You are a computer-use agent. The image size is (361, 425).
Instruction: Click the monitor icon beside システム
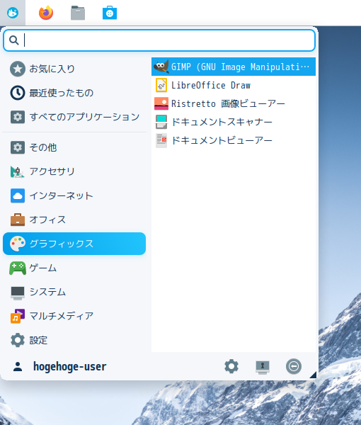pyautogui.click(x=18, y=293)
